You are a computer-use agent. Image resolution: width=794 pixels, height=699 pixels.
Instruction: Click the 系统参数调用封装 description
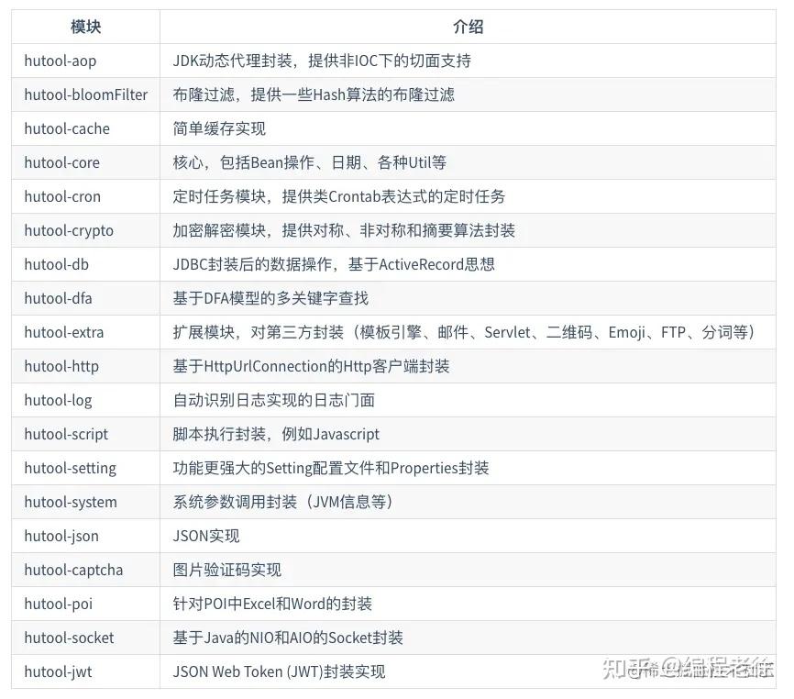pyautogui.click(x=282, y=502)
